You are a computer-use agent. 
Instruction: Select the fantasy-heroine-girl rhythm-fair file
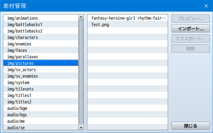tap(127, 18)
